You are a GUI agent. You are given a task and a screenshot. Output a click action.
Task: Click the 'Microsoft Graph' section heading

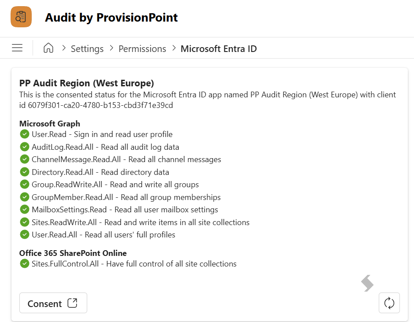[50, 123]
